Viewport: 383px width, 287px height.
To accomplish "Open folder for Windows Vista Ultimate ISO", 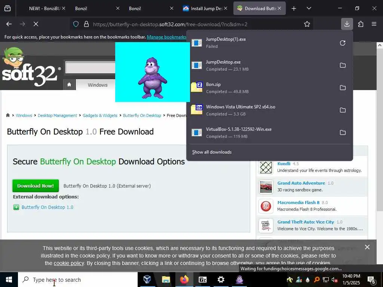I will [343, 110].
